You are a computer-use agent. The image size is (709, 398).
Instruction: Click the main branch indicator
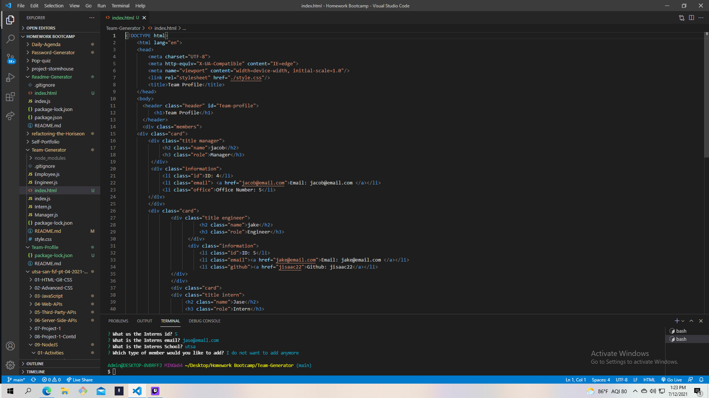16,380
